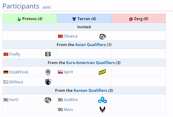173x117 pixels.
Task: Click the Terran race icon
Action: click(74, 19)
